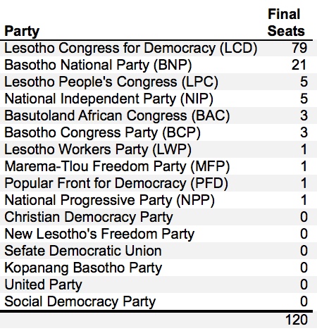Select the United Party cell
The width and height of the screenshot is (317, 331).
click(43, 285)
